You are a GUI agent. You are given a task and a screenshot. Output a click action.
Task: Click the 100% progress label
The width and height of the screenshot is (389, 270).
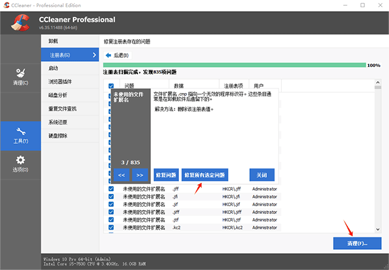point(373,65)
